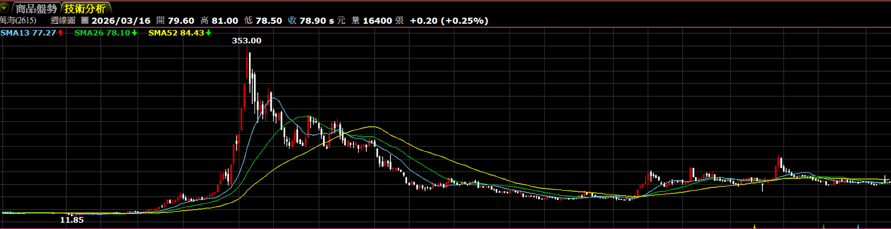Viewport: 891px width, 229px height.
Task: Click the blue marker on the bottom axis
Action: (858, 226)
